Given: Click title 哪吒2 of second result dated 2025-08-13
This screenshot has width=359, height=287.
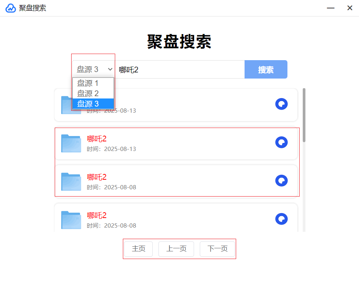Looking at the screenshot, I should pos(96,139).
